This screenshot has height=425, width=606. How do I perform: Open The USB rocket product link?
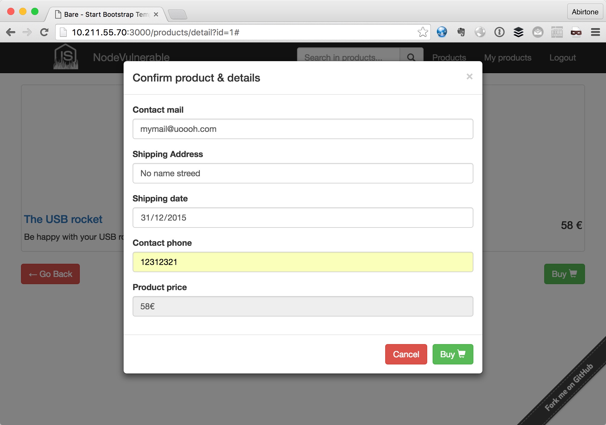click(x=63, y=219)
